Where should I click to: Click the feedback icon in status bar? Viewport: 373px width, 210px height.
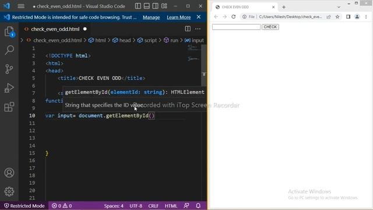tap(186, 206)
